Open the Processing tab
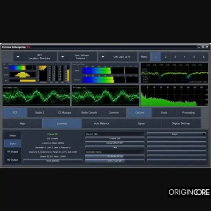Screen dimensions: 211x211 pos(188,113)
